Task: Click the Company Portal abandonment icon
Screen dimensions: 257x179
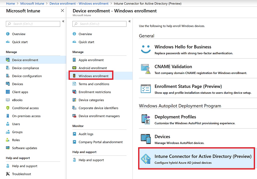Action: click(74, 142)
